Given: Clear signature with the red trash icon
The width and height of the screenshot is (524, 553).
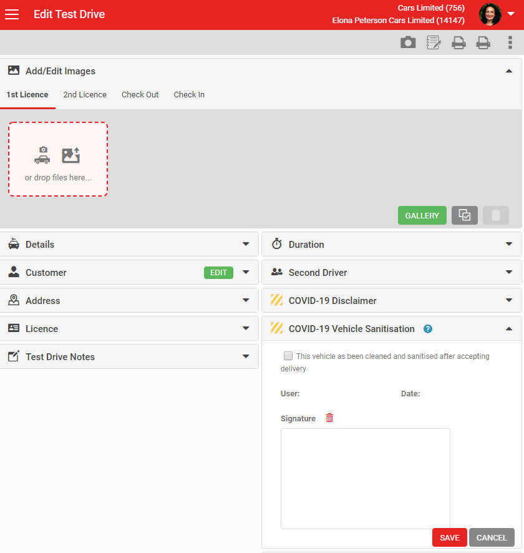Looking at the screenshot, I should [329, 418].
